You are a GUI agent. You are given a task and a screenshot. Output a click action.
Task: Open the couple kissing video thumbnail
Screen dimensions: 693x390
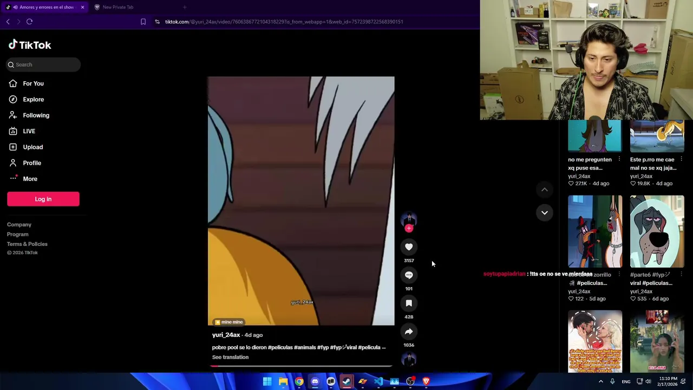pyautogui.click(x=595, y=342)
